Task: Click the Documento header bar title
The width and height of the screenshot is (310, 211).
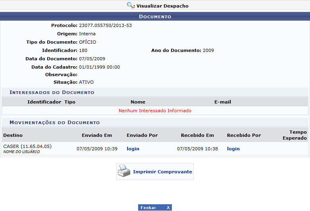Action: (155, 17)
